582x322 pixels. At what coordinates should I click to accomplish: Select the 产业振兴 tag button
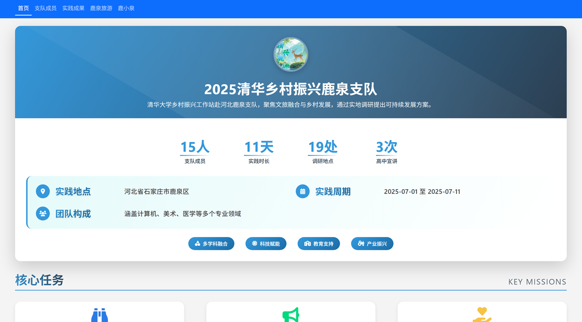click(x=372, y=243)
